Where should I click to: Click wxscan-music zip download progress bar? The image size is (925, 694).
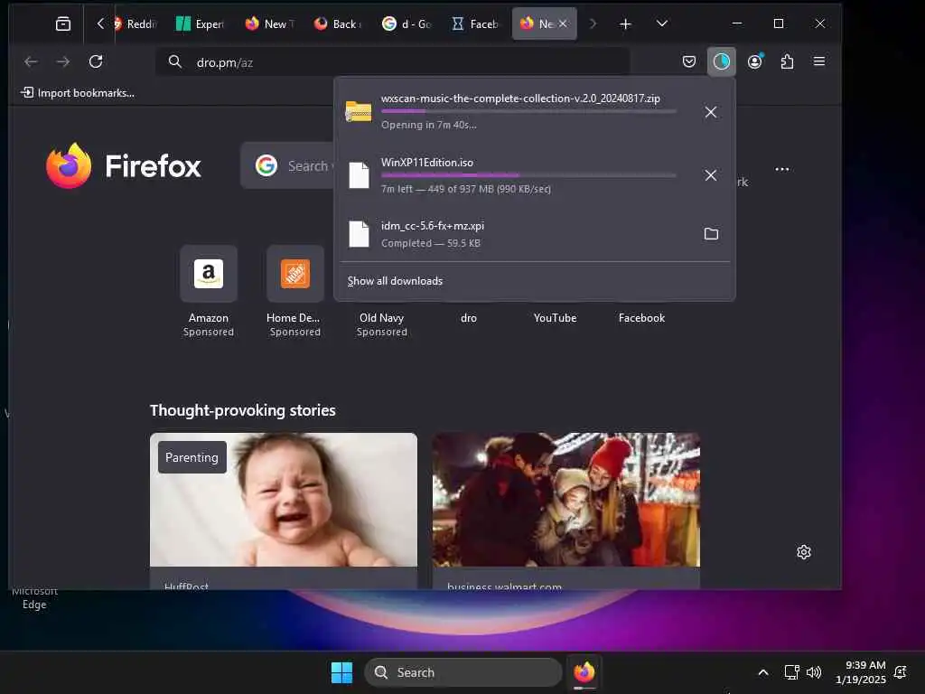point(528,111)
